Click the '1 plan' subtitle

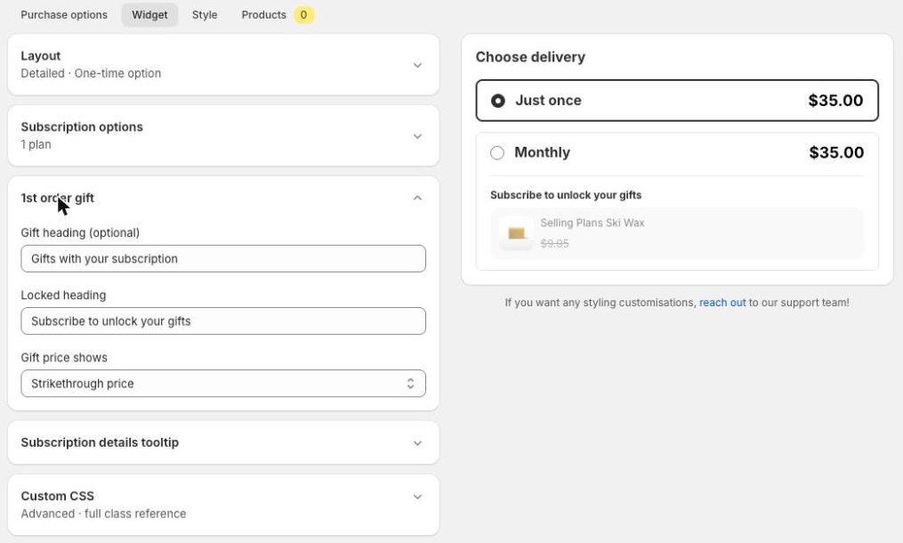[36, 145]
